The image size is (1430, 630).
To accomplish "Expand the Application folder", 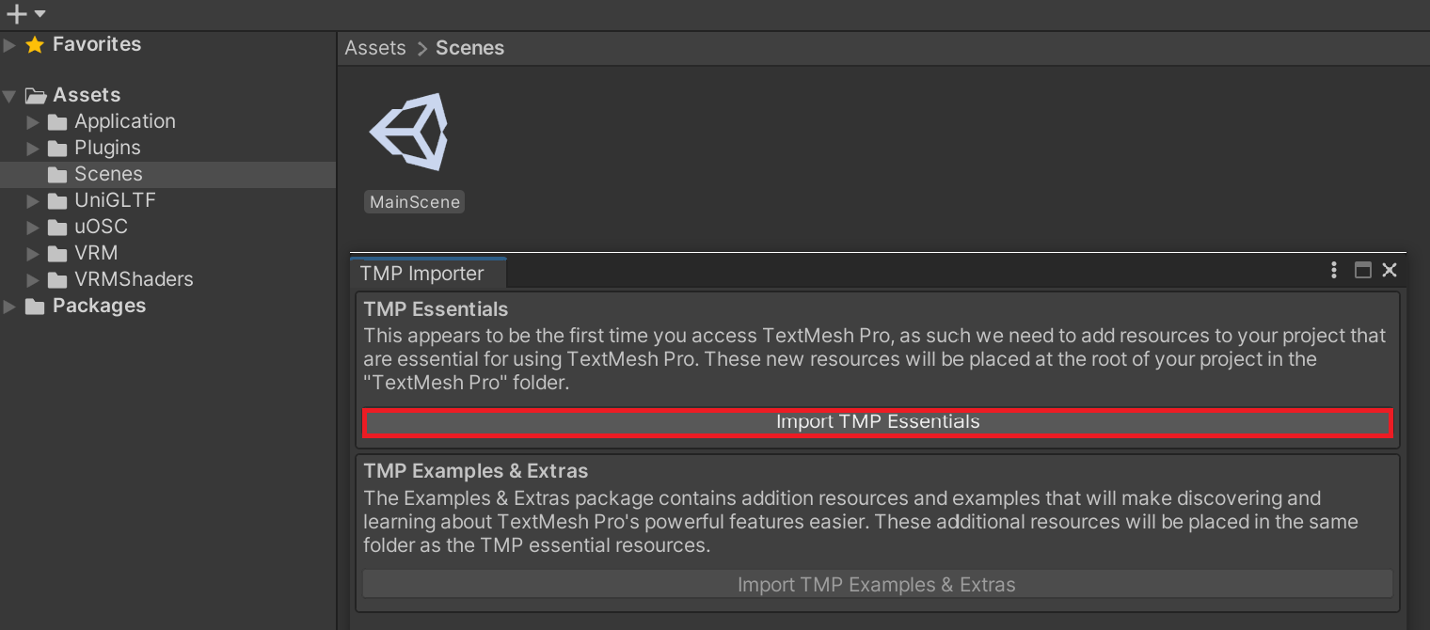I will [34, 120].
